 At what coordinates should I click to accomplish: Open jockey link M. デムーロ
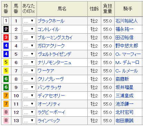point(127,63)
